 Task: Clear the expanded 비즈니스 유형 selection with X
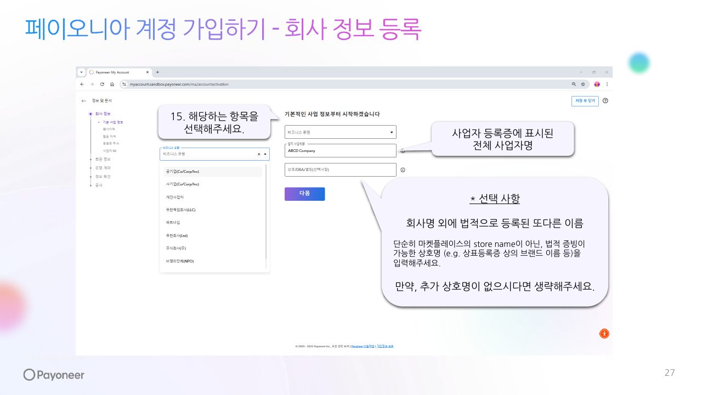point(259,154)
